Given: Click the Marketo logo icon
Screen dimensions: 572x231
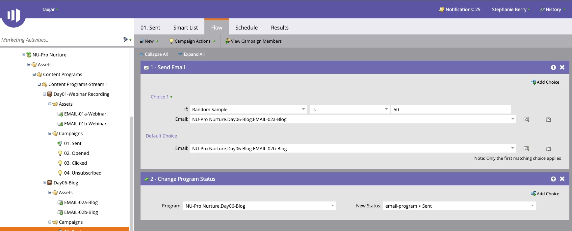Looking at the screenshot, I should [x=13, y=15].
